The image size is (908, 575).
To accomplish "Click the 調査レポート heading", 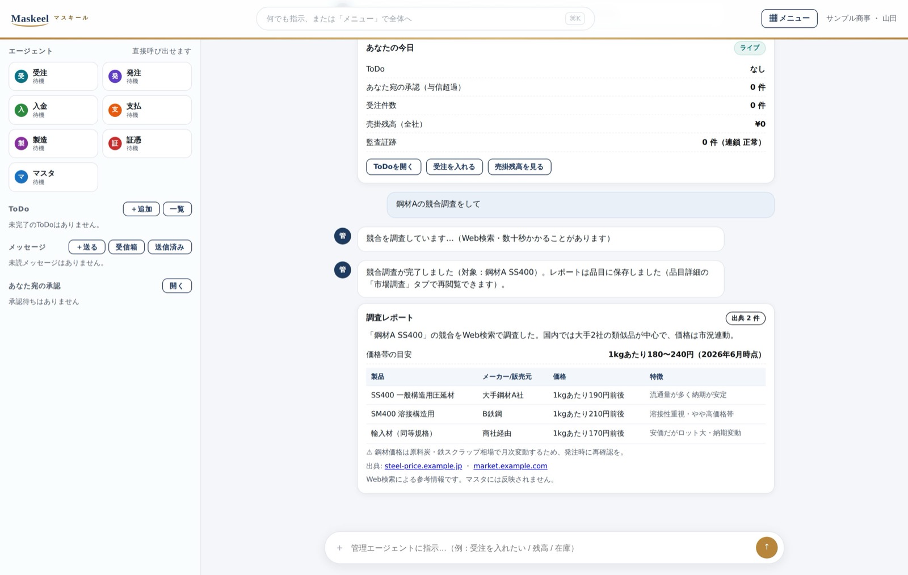I will [389, 318].
